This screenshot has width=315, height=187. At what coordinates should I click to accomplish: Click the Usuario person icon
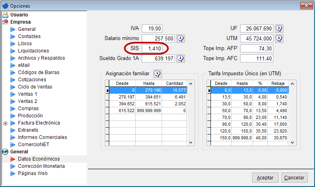pyautogui.click(x=5, y=15)
